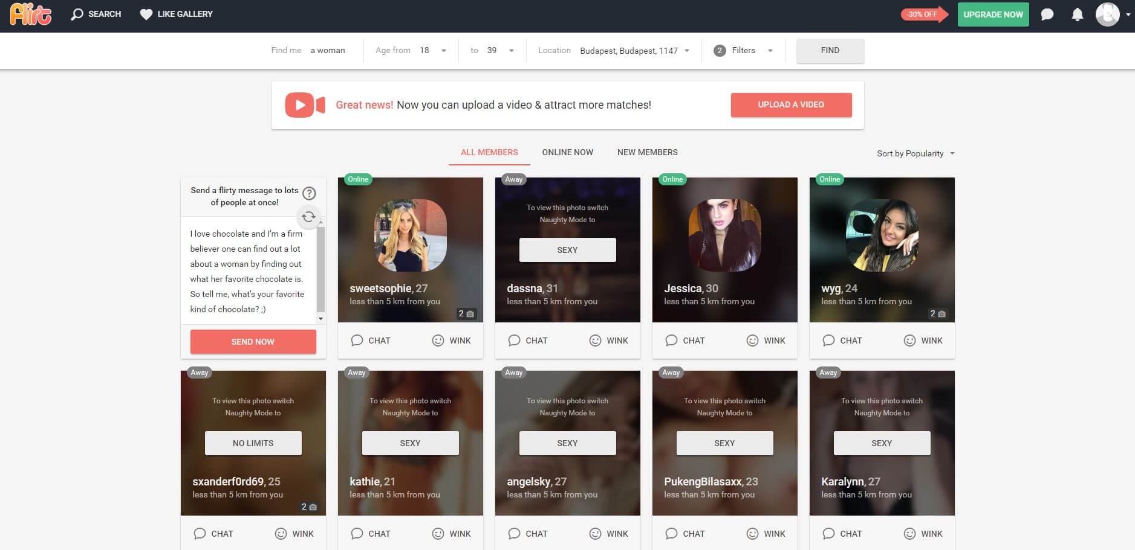Open the messages chat bubble icon

click(1047, 14)
